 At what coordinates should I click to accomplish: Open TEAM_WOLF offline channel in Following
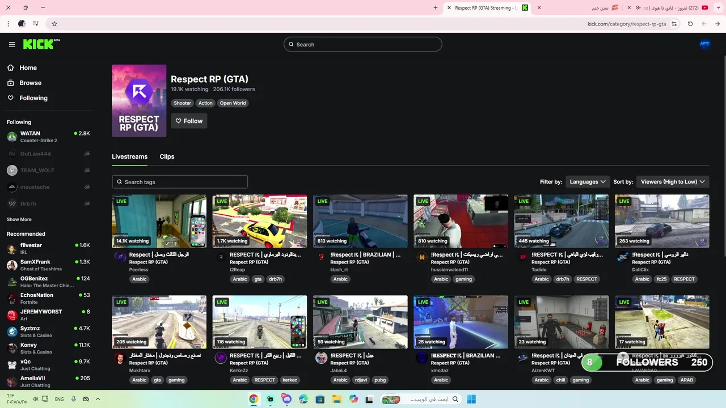point(48,170)
